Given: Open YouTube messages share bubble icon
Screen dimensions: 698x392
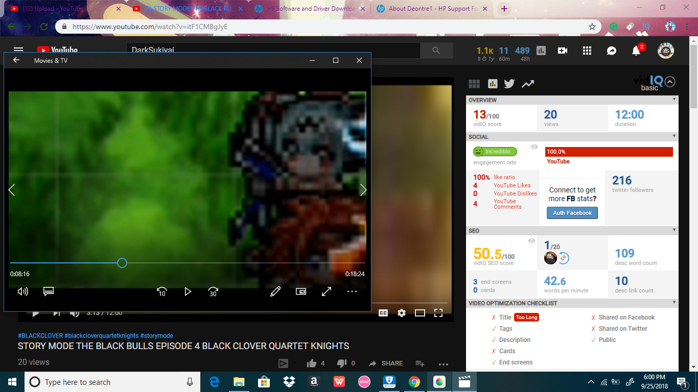Looking at the screenshot, I should [612, 51].
